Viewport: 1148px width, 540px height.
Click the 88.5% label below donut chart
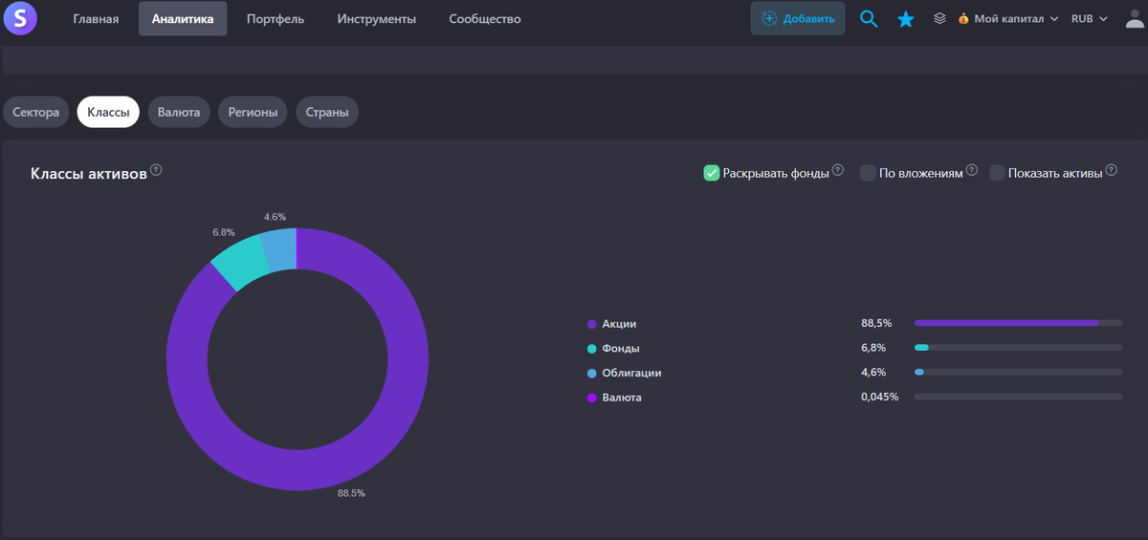(x=351, y=493)
